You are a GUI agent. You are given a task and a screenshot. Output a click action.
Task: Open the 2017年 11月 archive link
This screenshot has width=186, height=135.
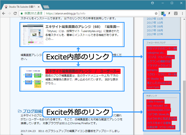155,19
